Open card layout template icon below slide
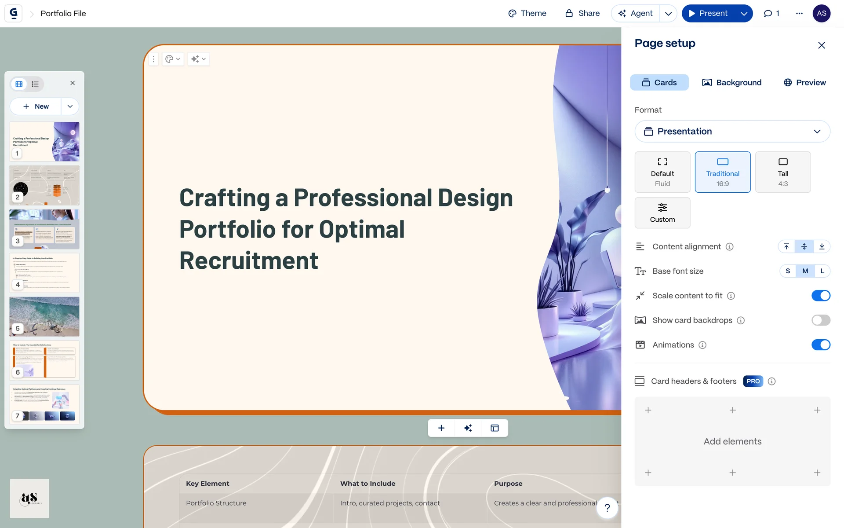Image resolution: width=844 pixels, height=528 pixels. click(x=495, y=428)
